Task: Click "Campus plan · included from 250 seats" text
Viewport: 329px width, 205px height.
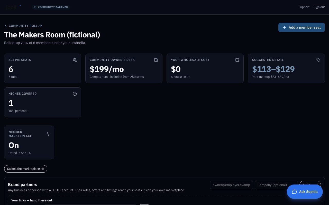Action: click(117, 77)
